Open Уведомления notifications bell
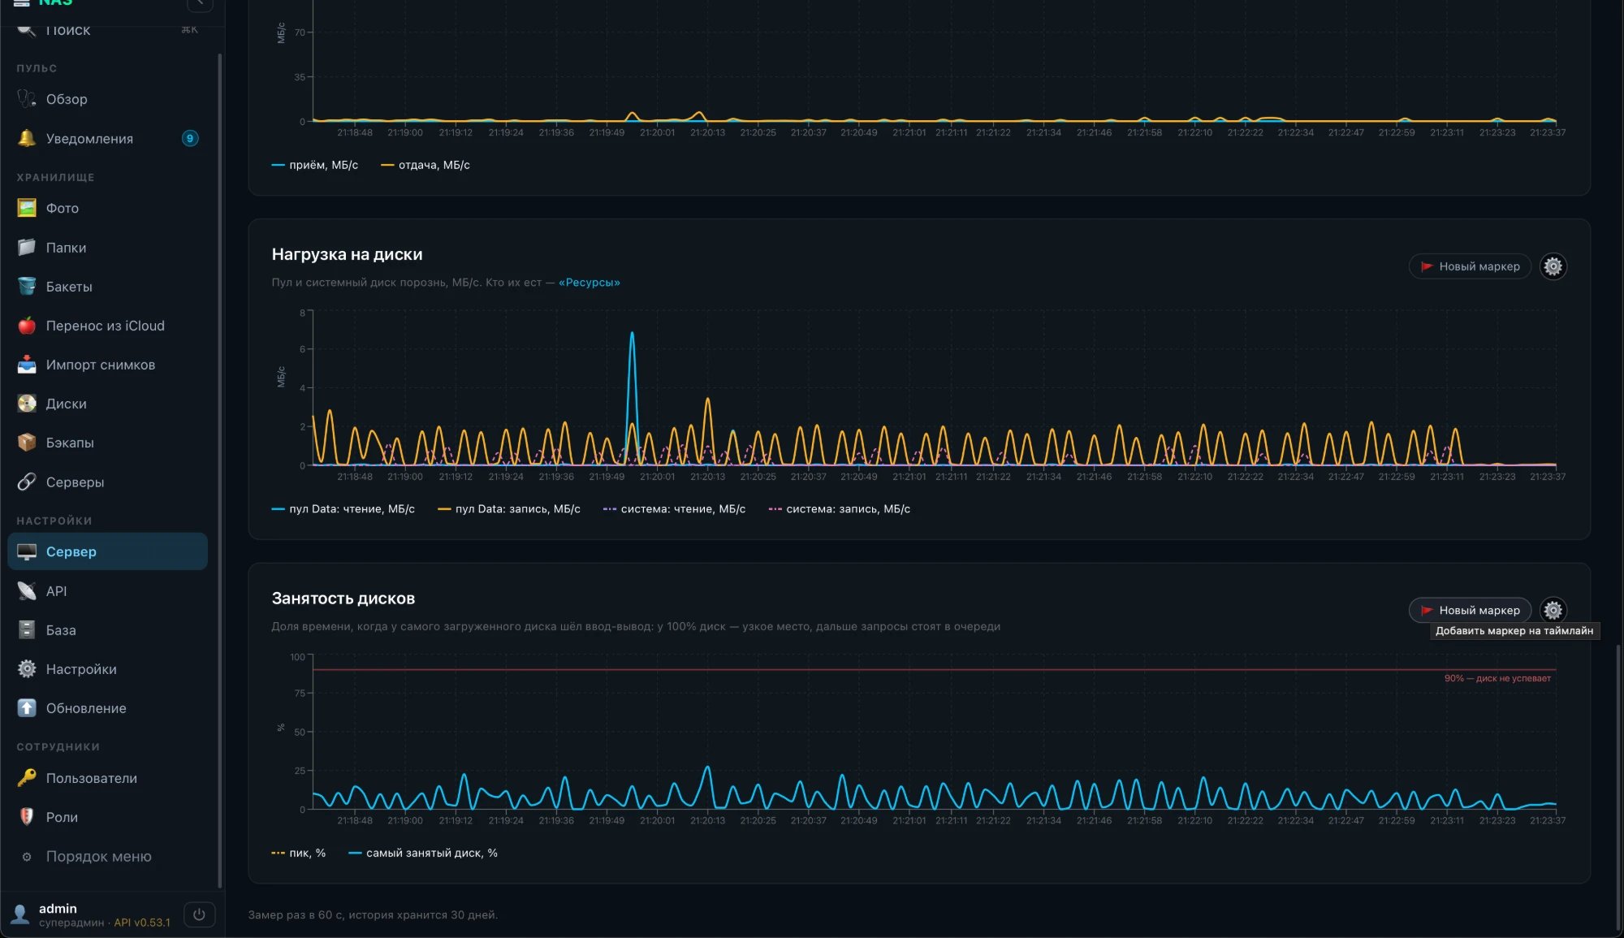Image resolution: width=1624 pixels, height=938 pixels. pyautogui.click(x=107, y=139)
